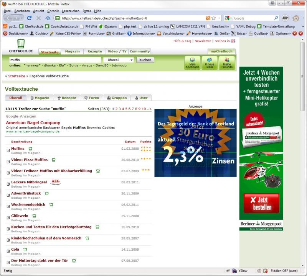The height and width of the screenshot is (276, 307).
Task: Click the UK flag language icon
Action: 233,41
